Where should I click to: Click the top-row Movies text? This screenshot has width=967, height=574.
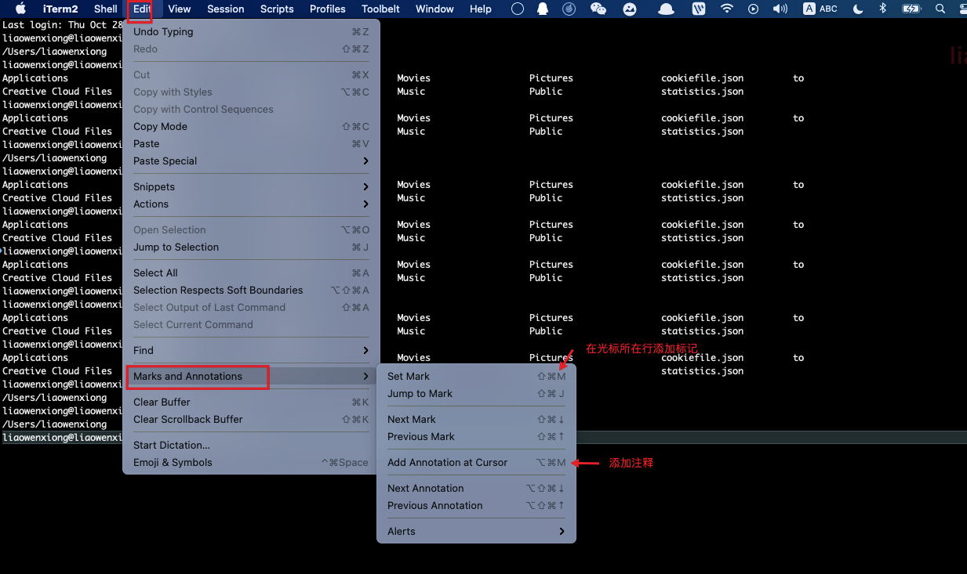click(x=413, y=78)
